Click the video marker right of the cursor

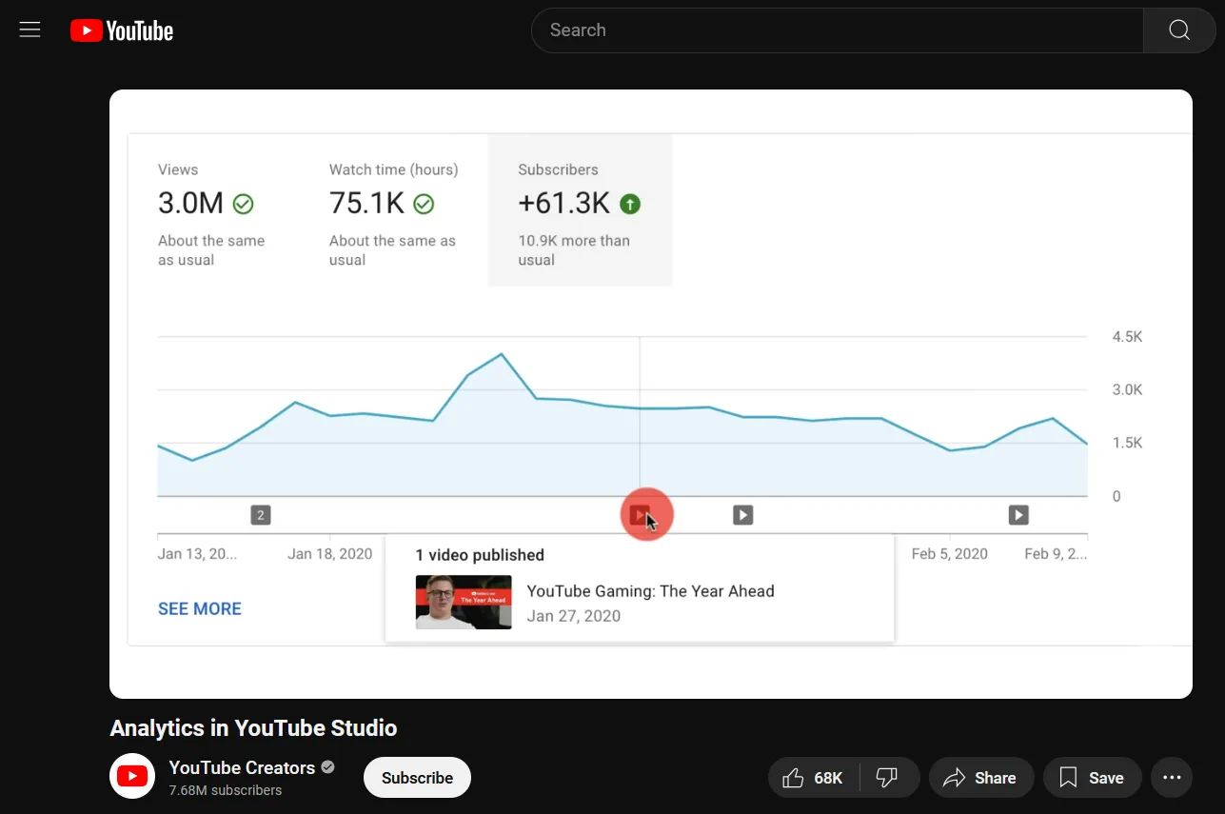743,515
